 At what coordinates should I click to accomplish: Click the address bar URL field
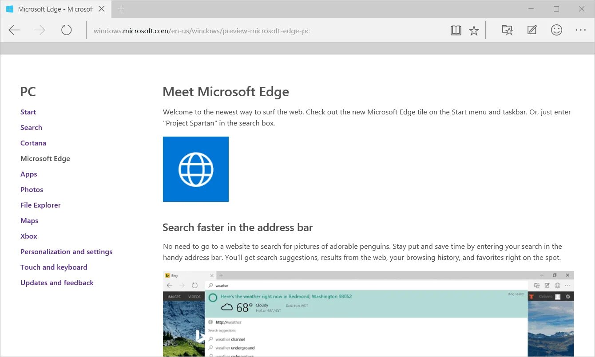point(266,31)
